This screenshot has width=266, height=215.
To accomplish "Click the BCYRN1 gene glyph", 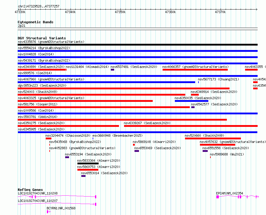I will click(x=48, y=212).
